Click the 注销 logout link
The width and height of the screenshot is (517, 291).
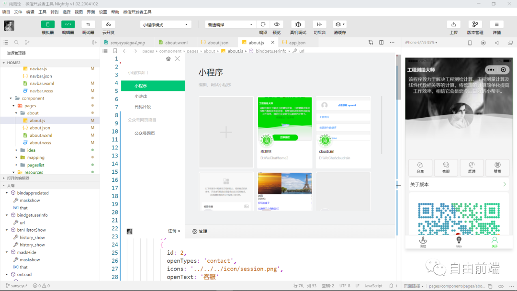point(173,231)
